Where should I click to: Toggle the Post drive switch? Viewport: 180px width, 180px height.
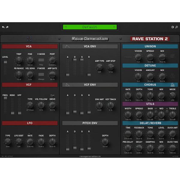pyautogui.click(x=52, y=95)
